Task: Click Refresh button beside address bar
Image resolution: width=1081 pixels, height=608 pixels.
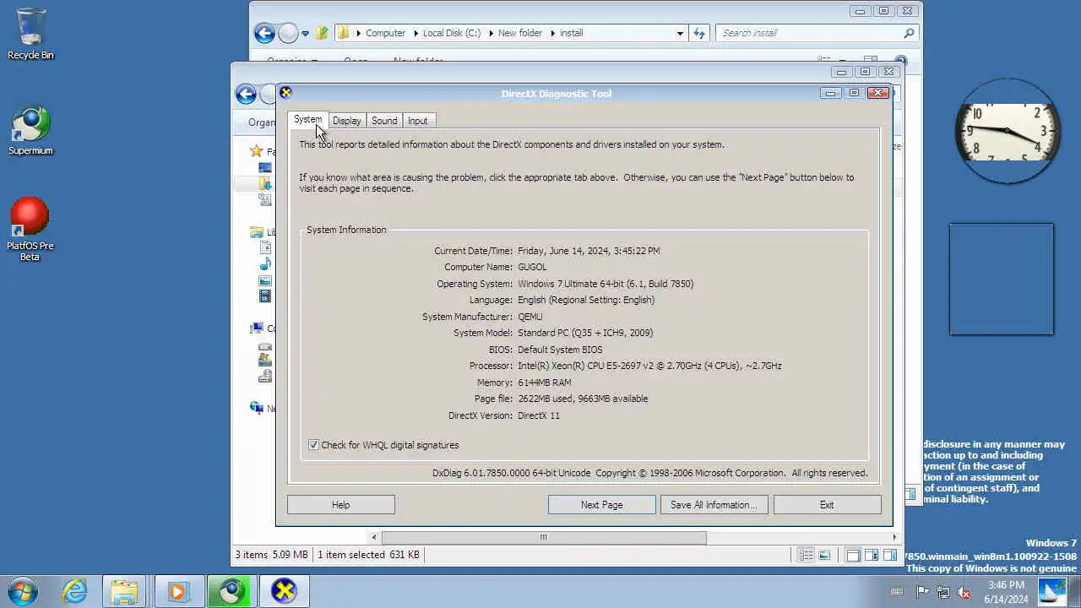Action: (x=699, y=33)
